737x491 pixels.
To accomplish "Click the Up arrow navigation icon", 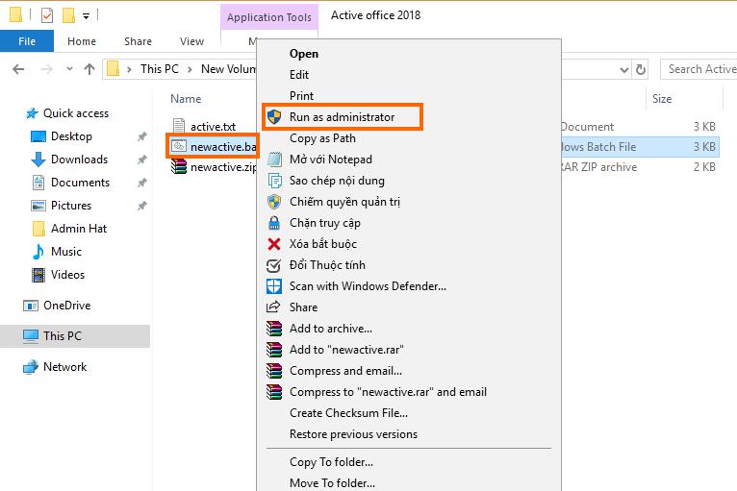I will click(x=89, y=69).
